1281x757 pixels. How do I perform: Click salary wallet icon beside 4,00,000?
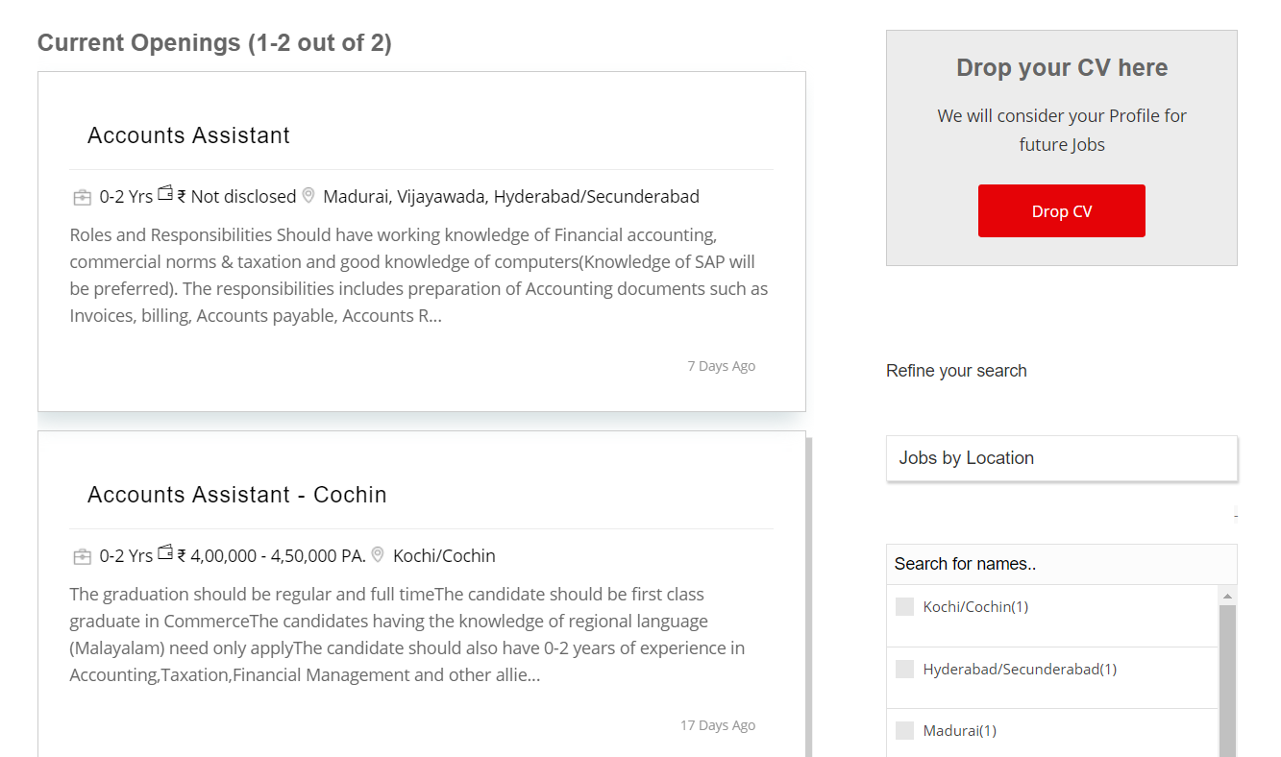pos(165,553)
